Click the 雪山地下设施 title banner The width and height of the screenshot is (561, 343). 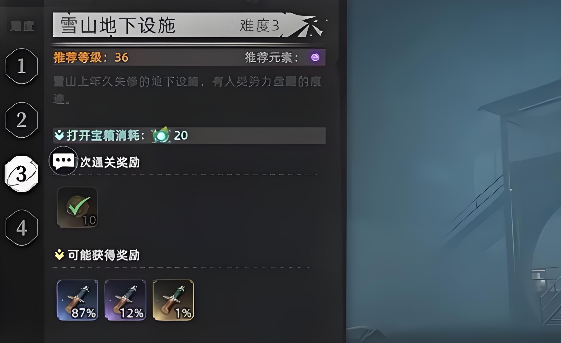click(x=118, y=25)
